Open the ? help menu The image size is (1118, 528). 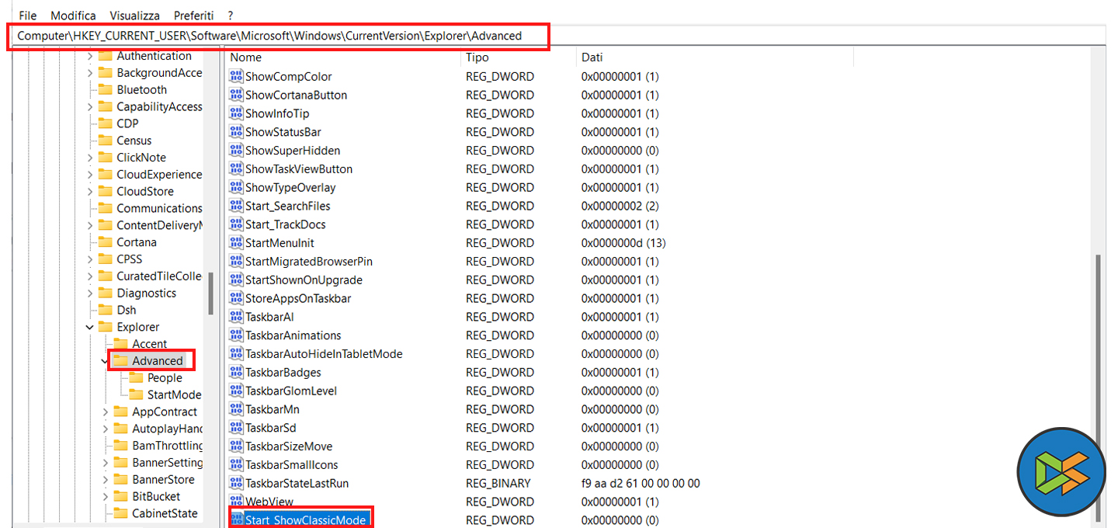point(231,16)
